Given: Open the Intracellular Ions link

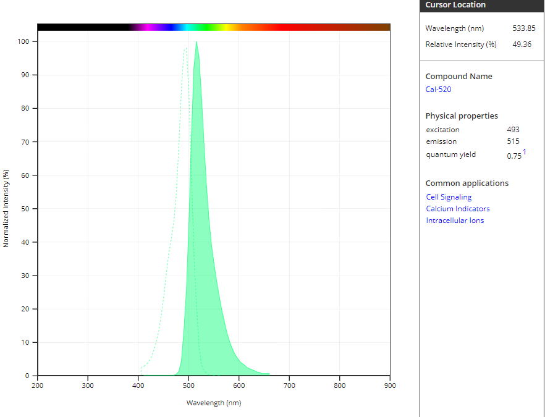Looking at the screenshot, I should coord(455,221).
